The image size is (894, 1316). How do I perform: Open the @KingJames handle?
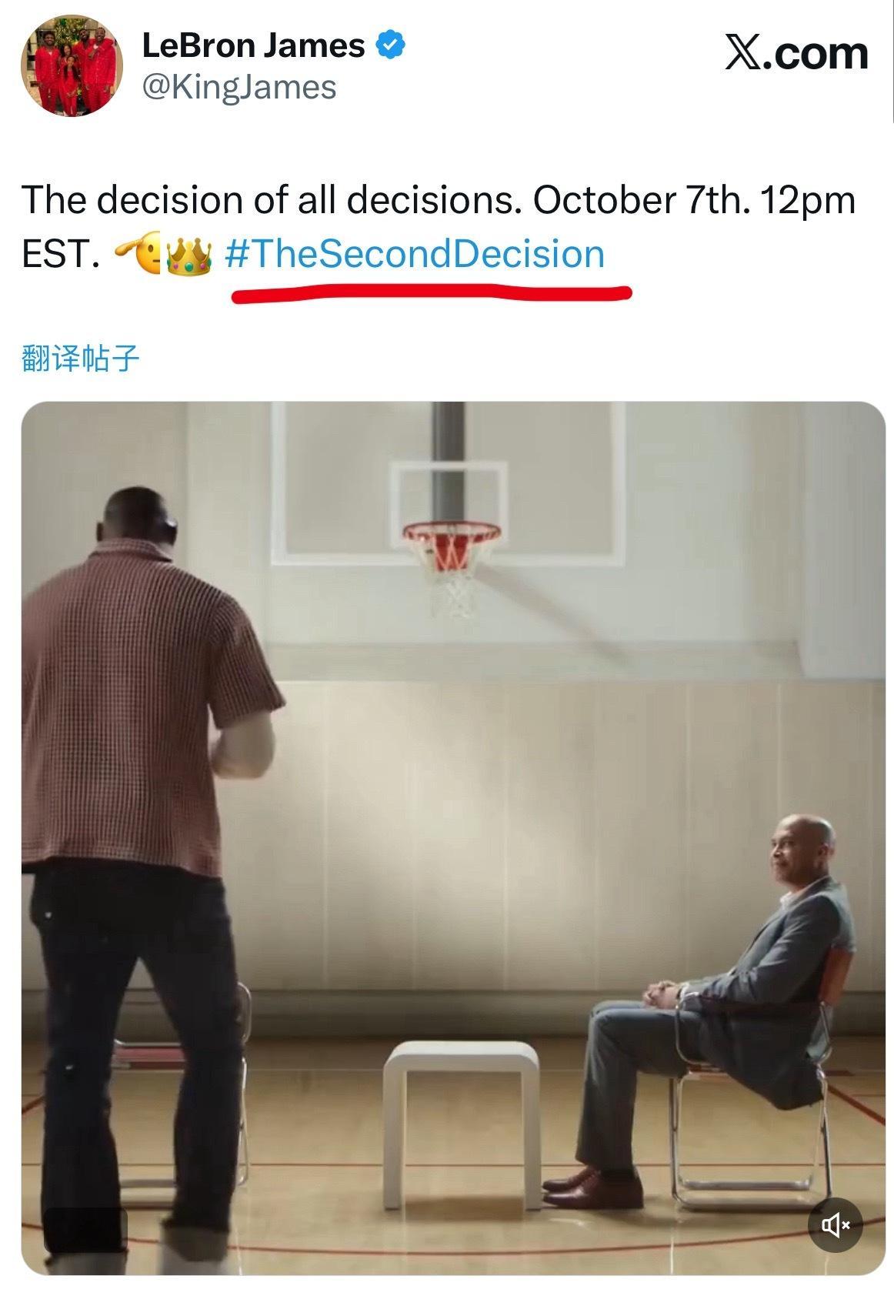pyautogui.click(x=239, y=87)
